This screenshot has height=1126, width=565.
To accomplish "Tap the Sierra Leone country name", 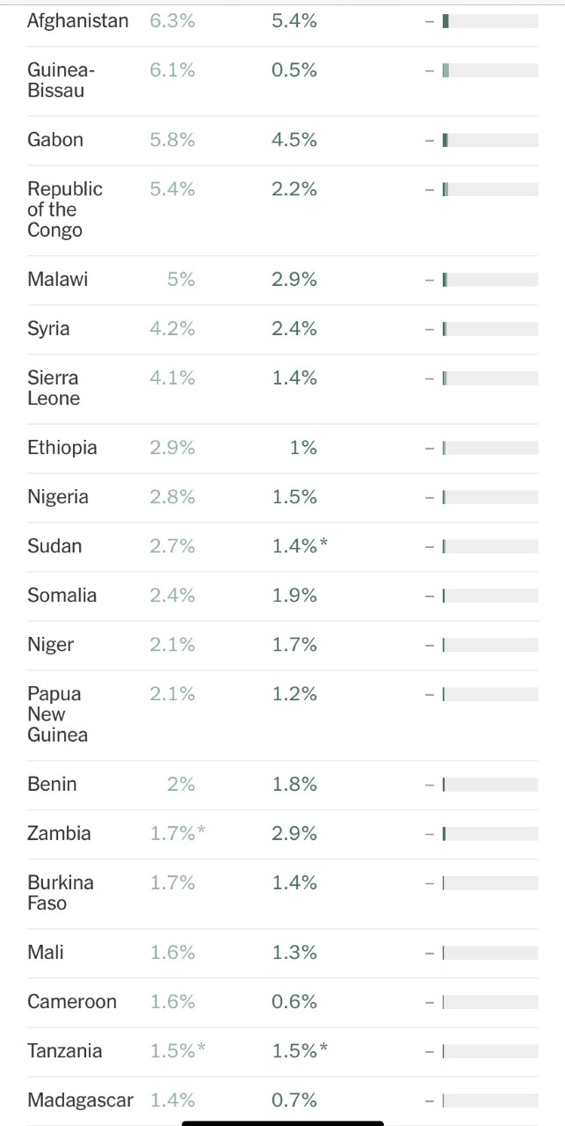I will [x=54, y=388].
